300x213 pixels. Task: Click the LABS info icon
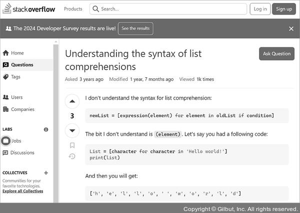[x=46, y=129]
